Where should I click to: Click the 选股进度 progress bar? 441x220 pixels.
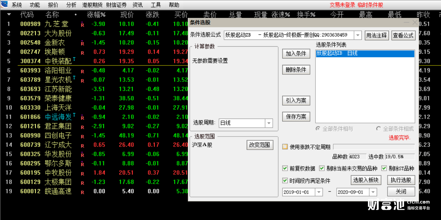(374, 147)
